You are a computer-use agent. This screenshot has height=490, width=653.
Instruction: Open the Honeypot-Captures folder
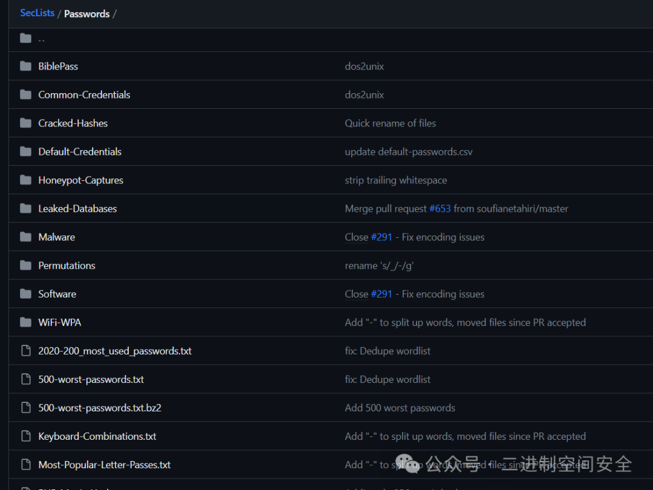[80, 180]
